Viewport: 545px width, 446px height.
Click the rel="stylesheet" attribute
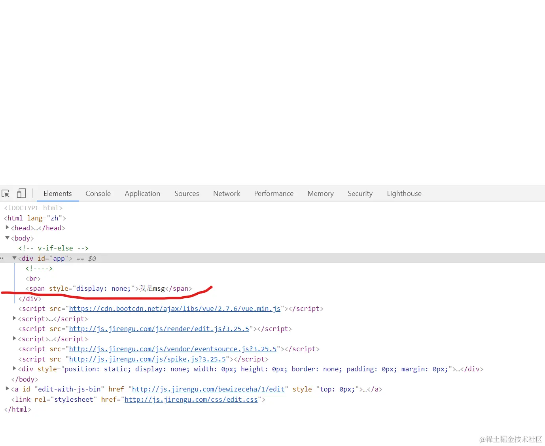coord(66,399)
